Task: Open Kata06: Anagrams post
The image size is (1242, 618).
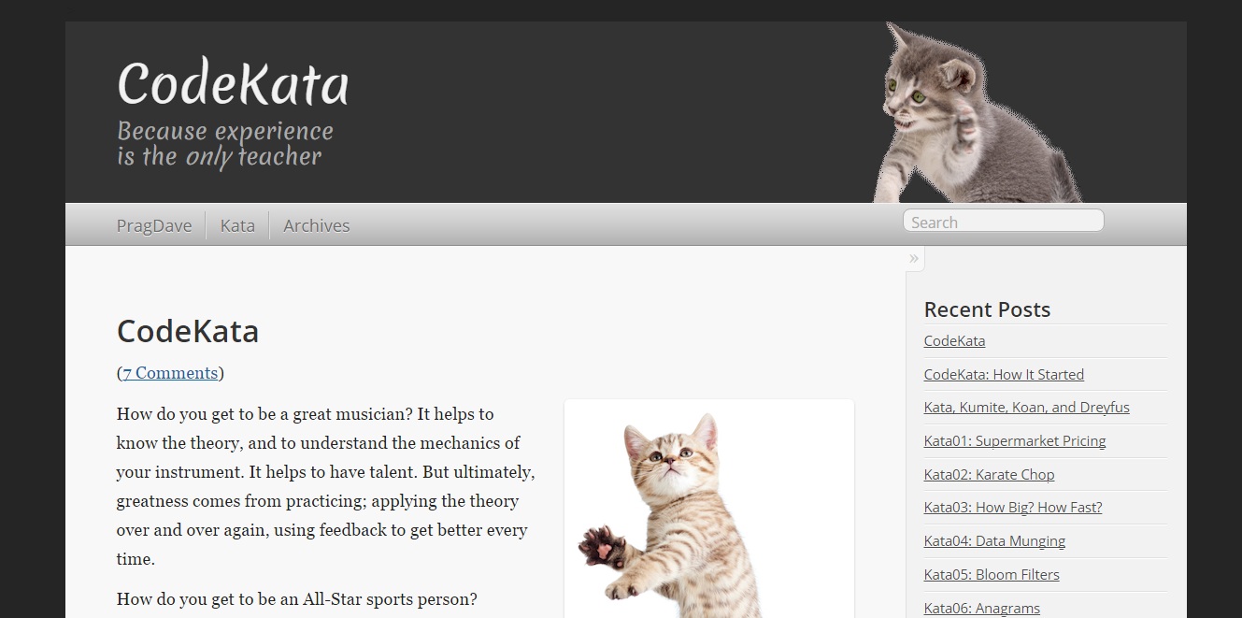Action: (x=982, y=608)
